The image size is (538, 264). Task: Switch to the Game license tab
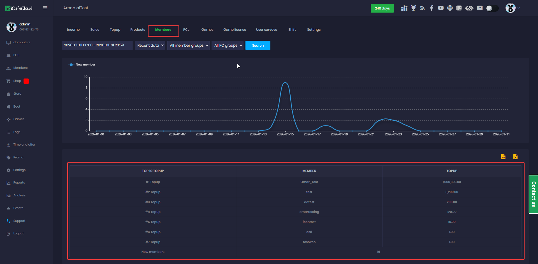235,30
